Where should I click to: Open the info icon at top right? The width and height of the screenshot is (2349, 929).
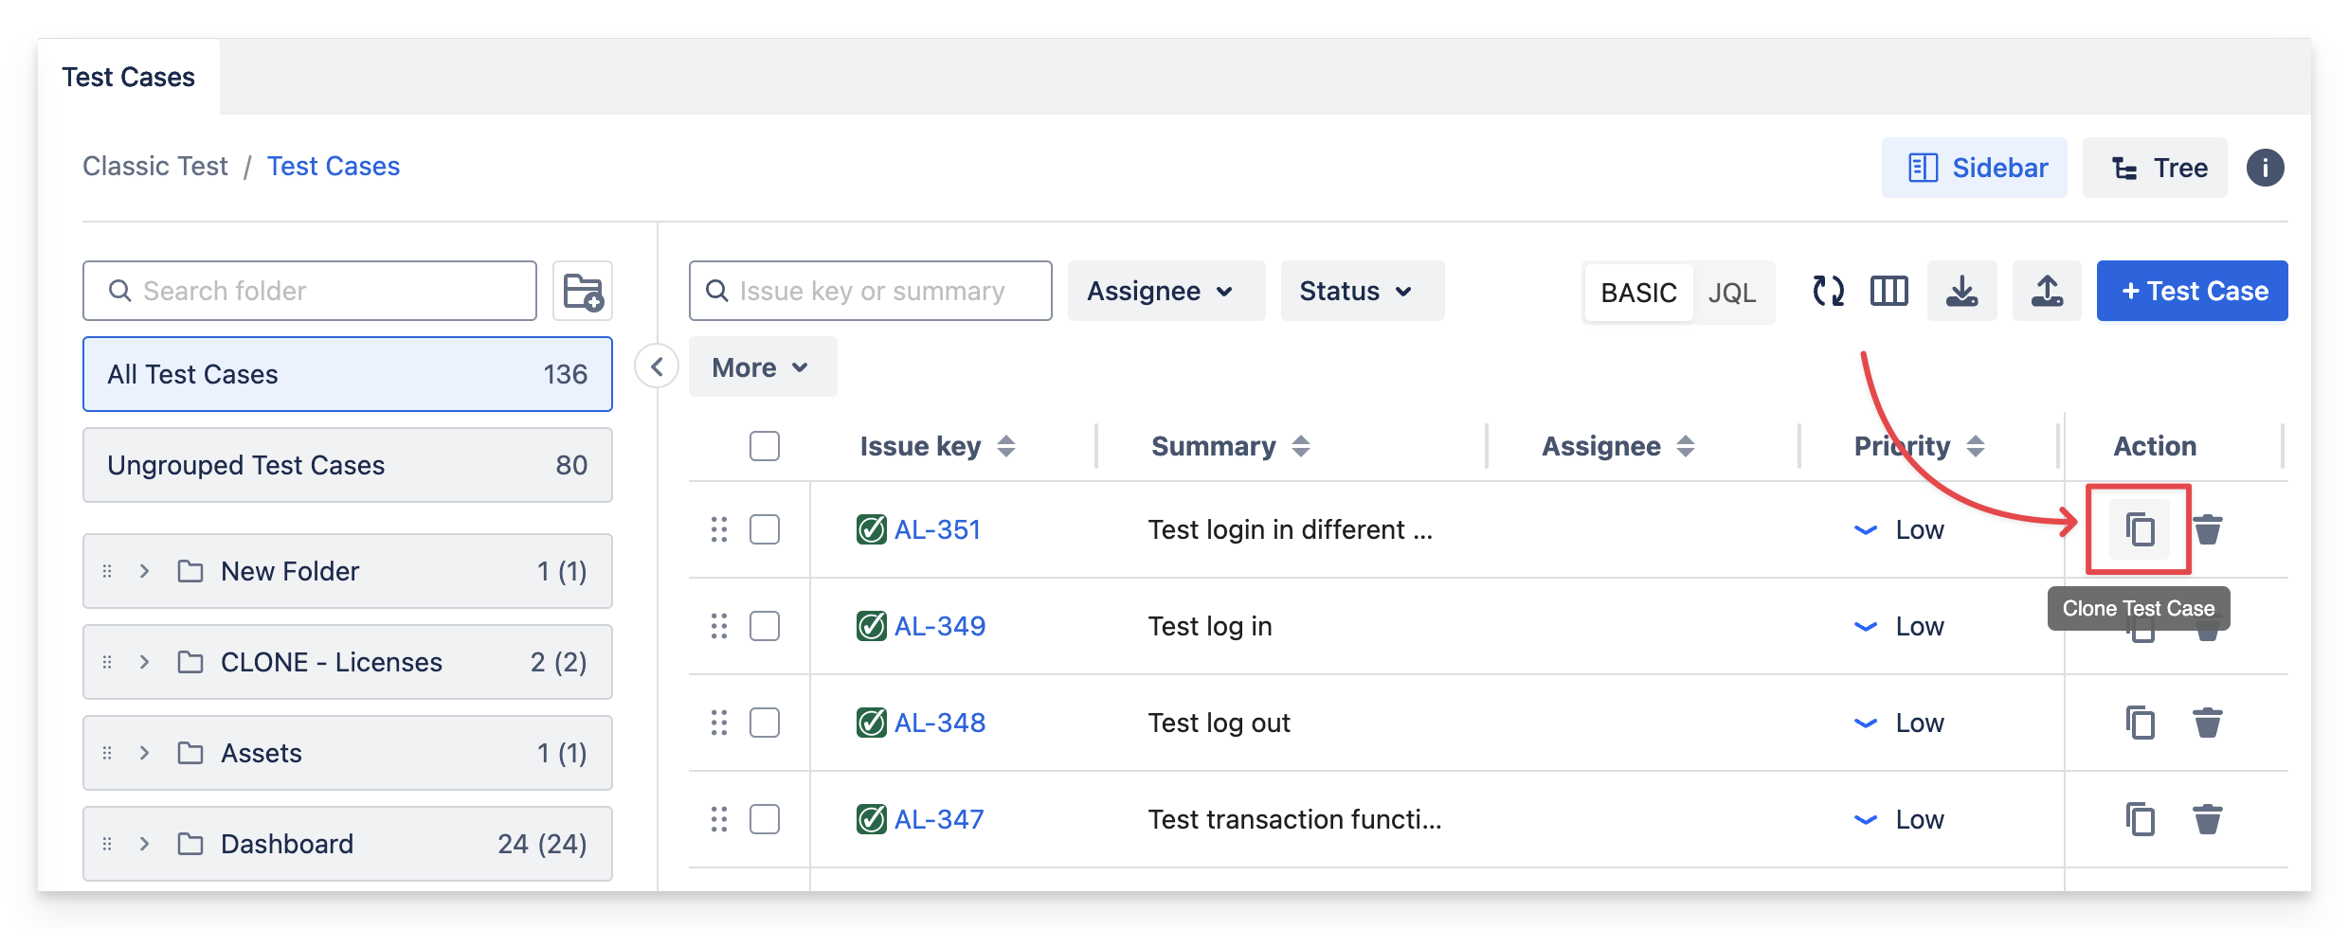2265,169
